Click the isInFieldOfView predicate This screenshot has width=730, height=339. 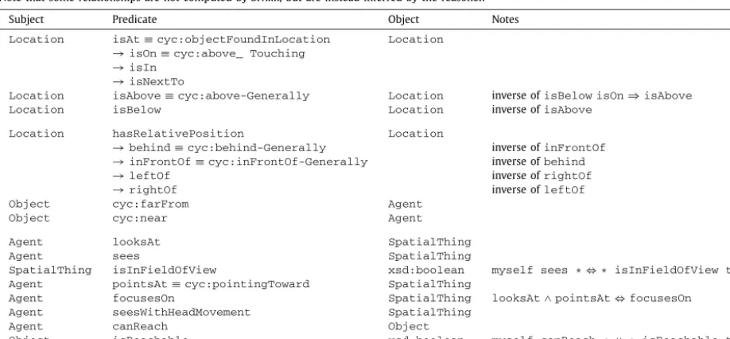164,270
